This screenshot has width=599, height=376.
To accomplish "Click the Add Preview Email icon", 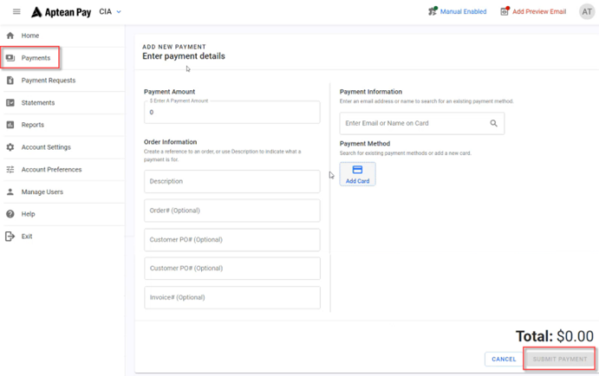I will 505,11.
